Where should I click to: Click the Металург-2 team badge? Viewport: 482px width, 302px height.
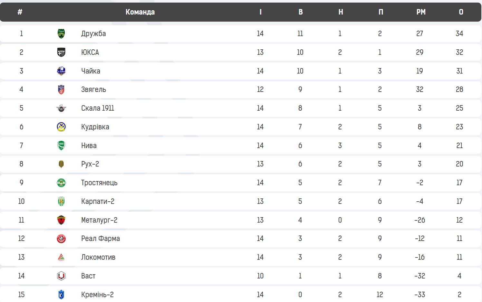(61, 220)
